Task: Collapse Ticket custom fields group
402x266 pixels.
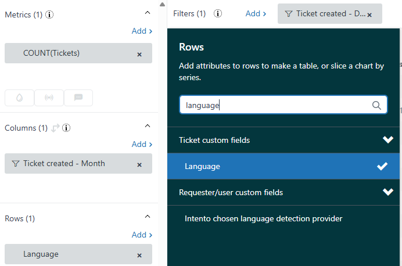Action: [388, 140]
